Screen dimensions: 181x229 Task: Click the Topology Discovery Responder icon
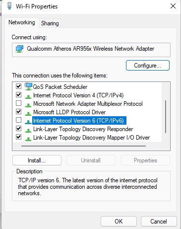coord(28,130)
